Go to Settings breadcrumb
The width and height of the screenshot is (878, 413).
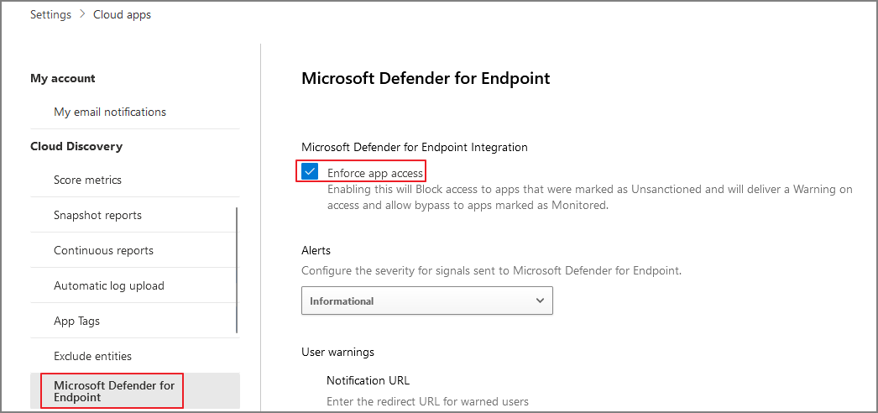(50, 14)
